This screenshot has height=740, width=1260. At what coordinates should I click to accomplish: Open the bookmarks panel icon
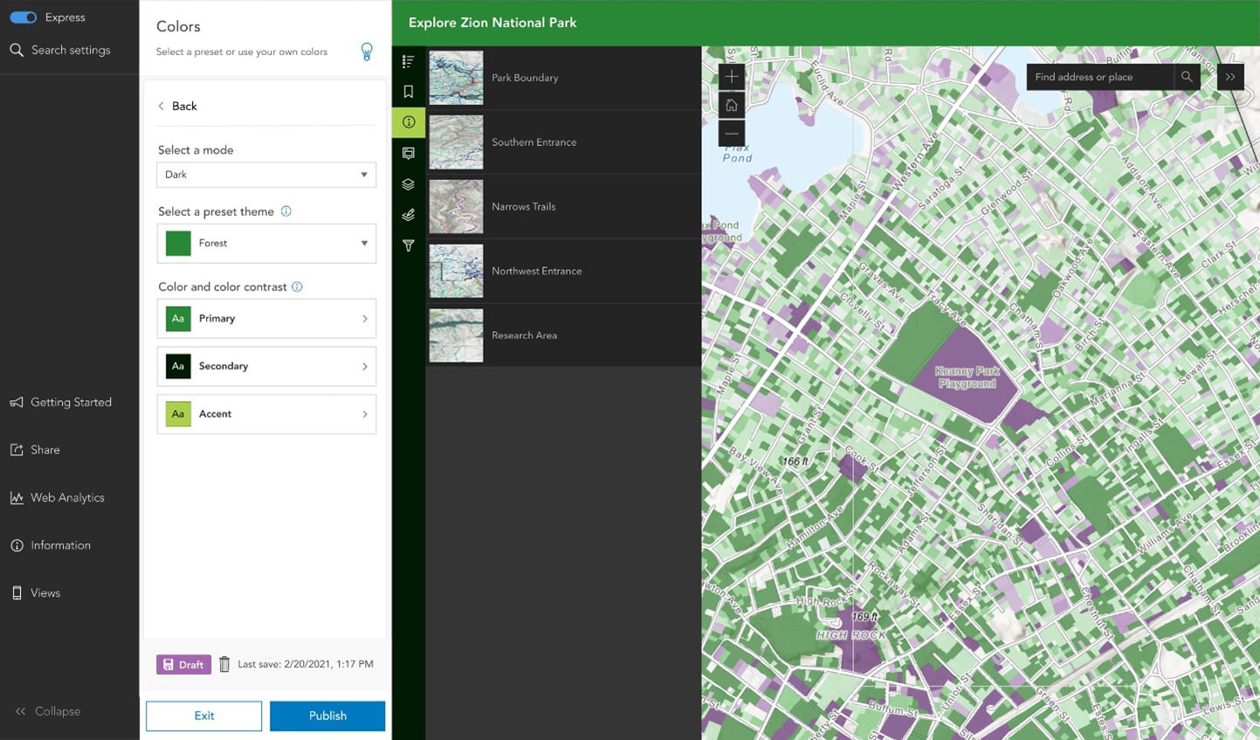408,92
